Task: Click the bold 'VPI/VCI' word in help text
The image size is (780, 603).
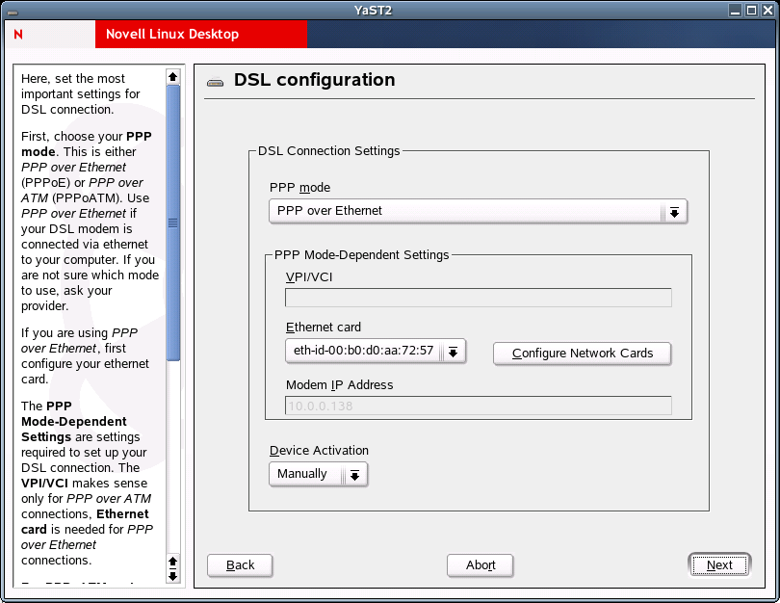Action: [44, 484]
